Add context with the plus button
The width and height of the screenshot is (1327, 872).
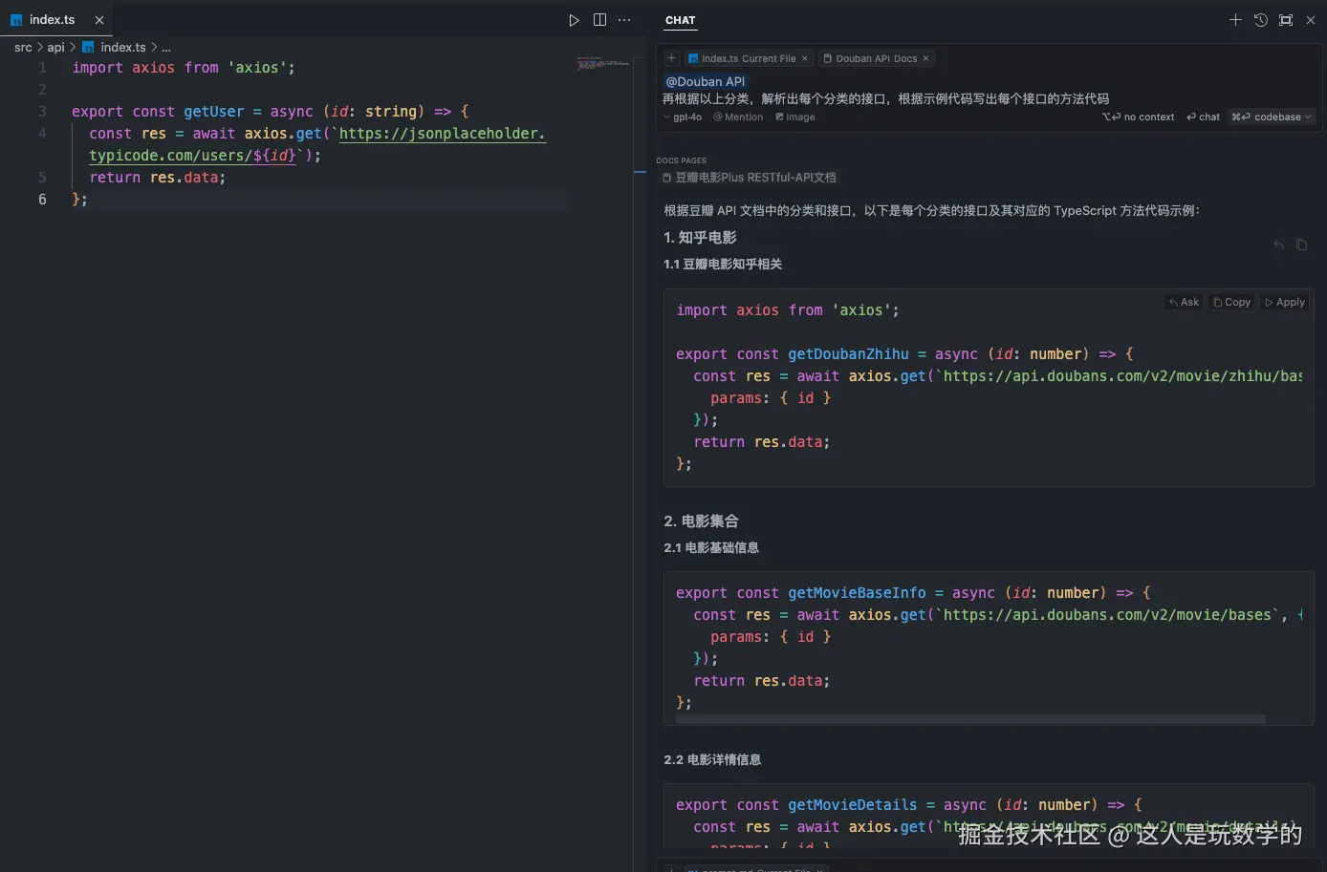click(x=671, y=58)
